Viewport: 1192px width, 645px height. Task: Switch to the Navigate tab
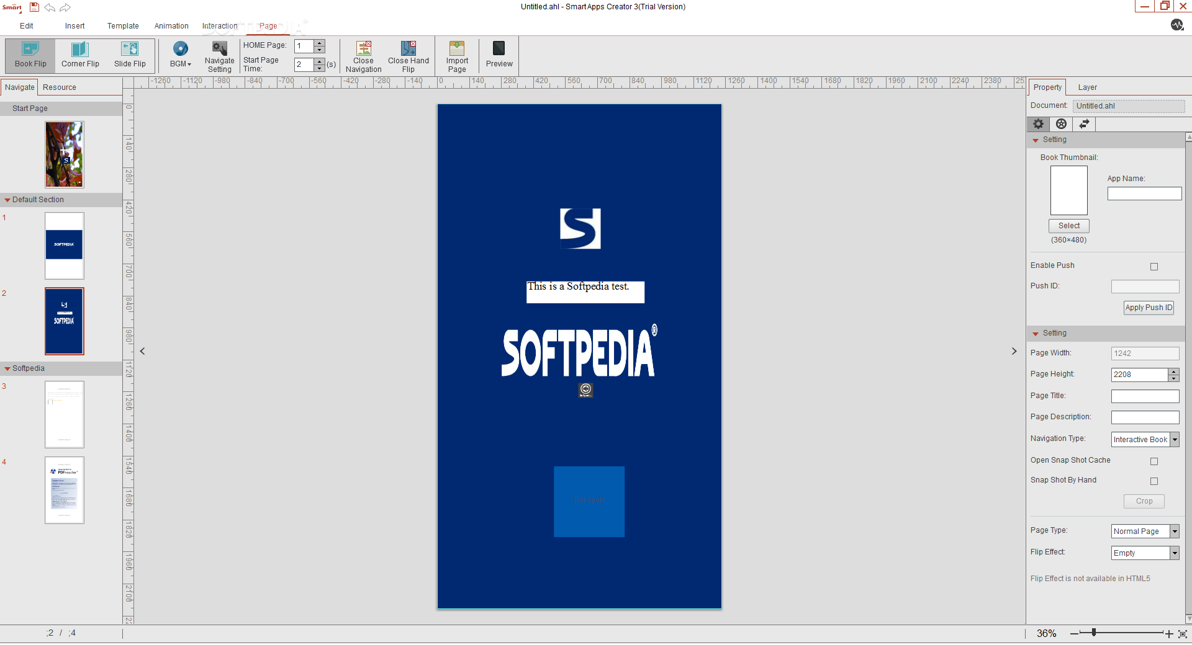tap(19, 87)
